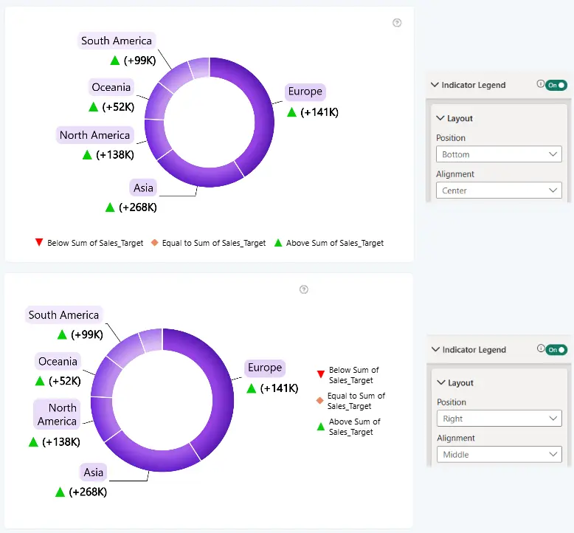Click the green up indicator beside (+268K) in bottom chart
The width and height of the screenshot is (574, 533).
pos(60,492)
